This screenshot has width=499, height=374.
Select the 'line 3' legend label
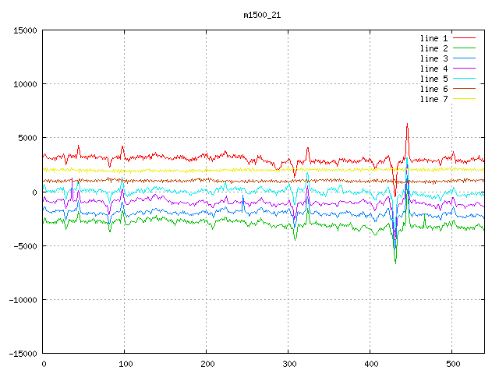tap(434, 58)
